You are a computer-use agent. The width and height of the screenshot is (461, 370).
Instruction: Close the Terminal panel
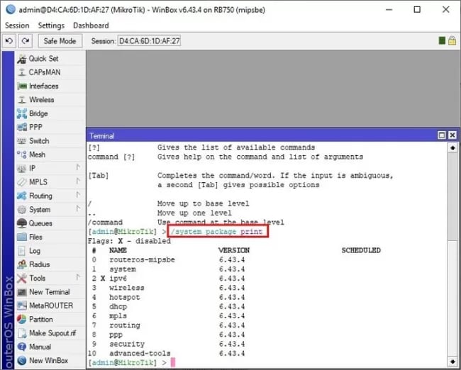click(452, 135)
